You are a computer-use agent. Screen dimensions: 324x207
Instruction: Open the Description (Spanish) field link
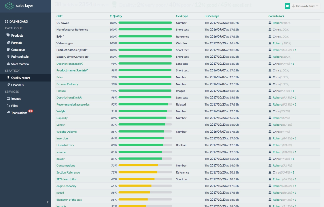tap(70, 64)
